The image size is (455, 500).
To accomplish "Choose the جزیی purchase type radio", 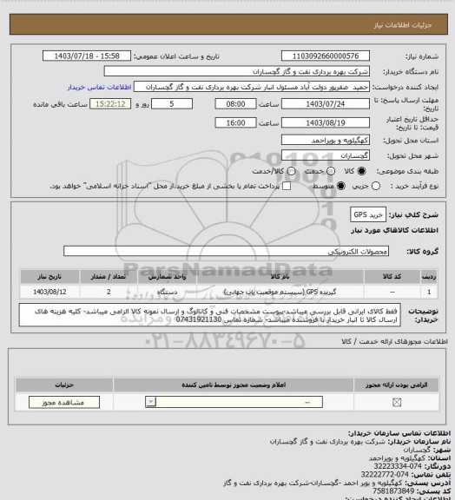I will (376, 186).
